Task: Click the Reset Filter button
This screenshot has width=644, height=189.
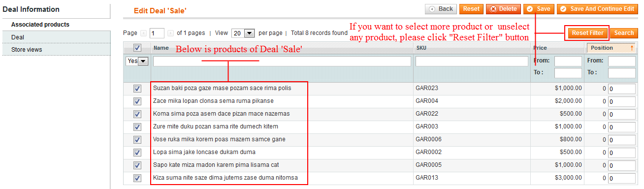Action: pyautogui.click(x=587, y=33)
